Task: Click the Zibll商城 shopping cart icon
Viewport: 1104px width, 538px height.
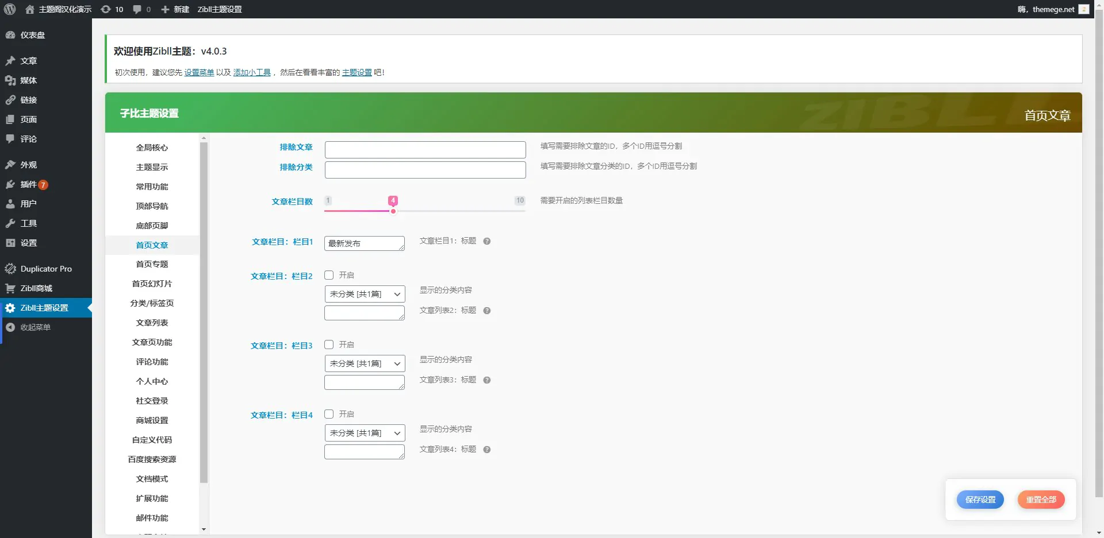Action: 10,288
